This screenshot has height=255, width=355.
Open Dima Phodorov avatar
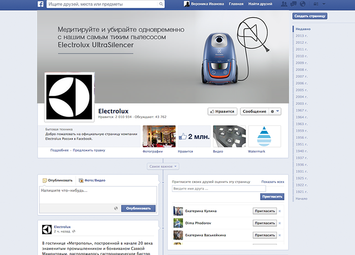(x=178, y=223)
